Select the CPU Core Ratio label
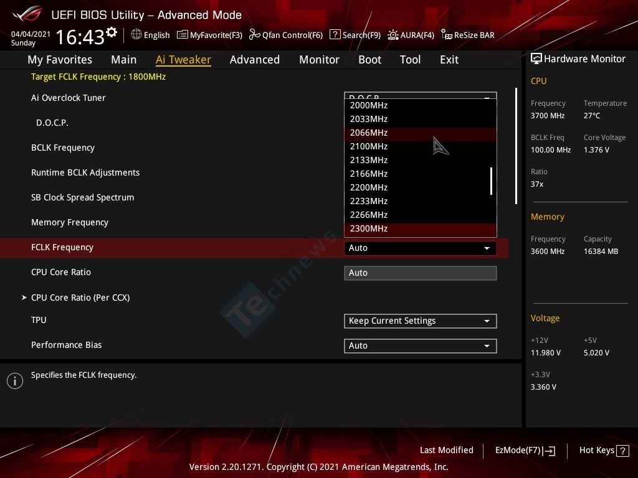 point(61,273)
